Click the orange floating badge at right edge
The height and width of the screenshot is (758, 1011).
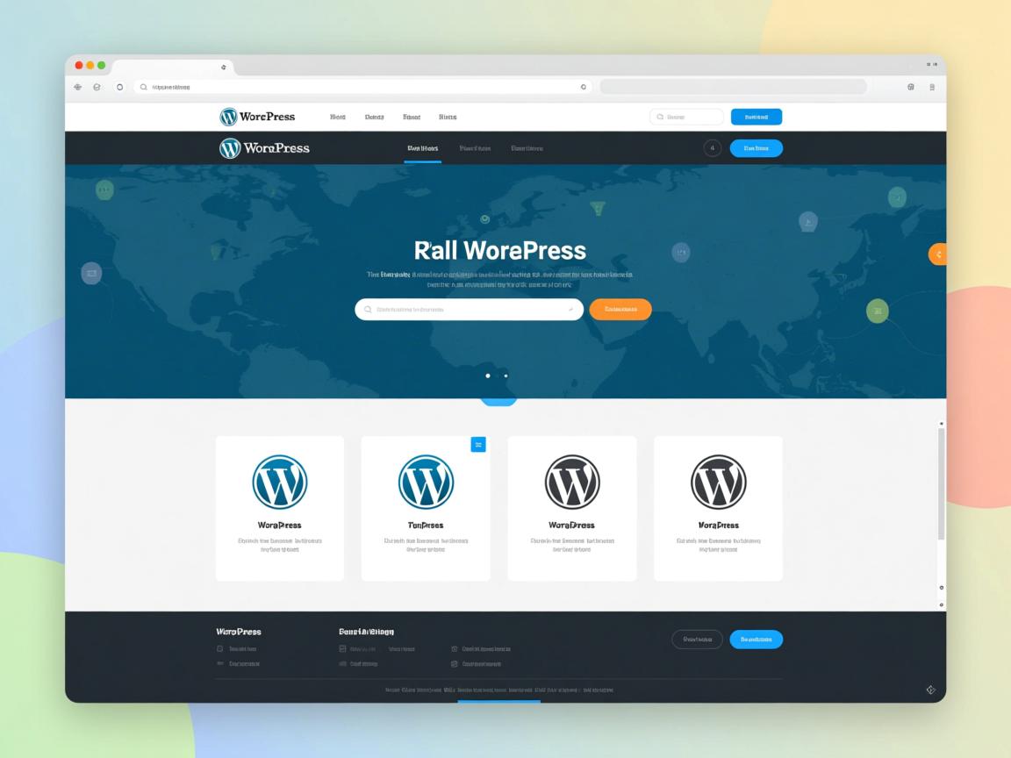pyautogui.click(x=936, y=254)
